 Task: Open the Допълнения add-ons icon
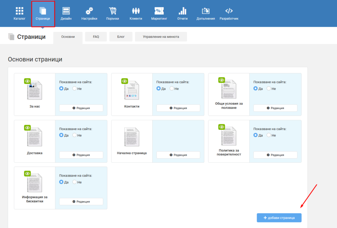pyautogui.click(x=206, y=11)
